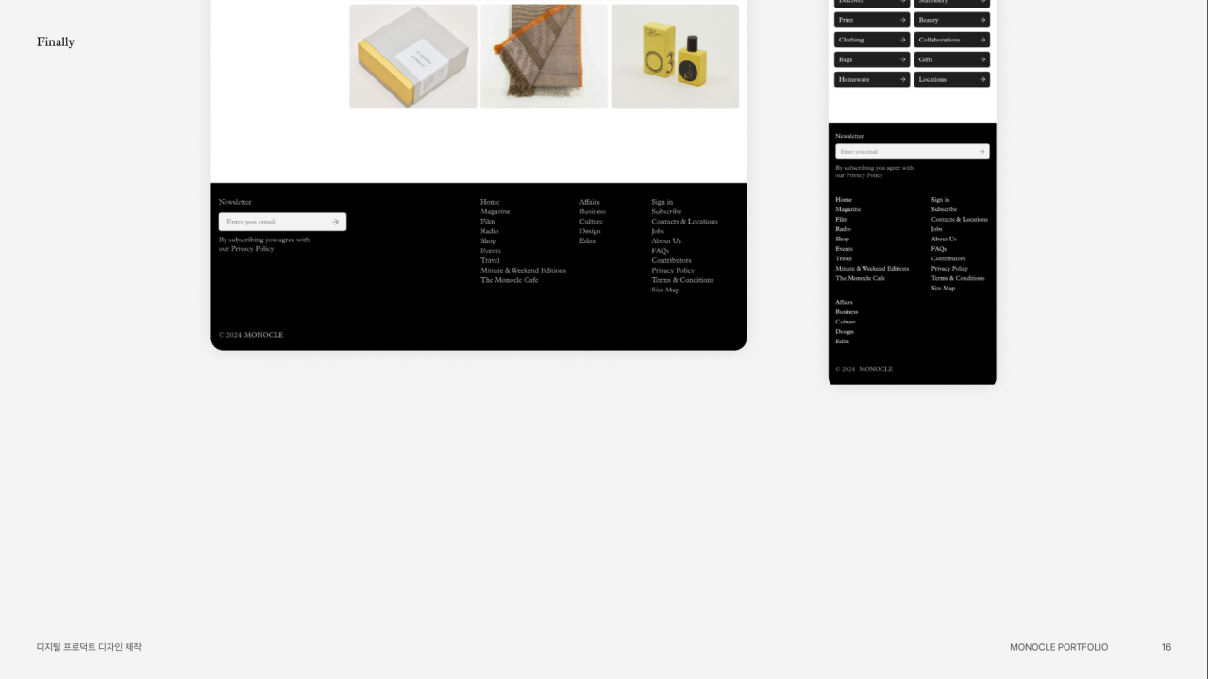Open the Site Map link in desktop footer
Image resolution: width=1208 pixels, height=679 pixels.
(x=664, y=290)
